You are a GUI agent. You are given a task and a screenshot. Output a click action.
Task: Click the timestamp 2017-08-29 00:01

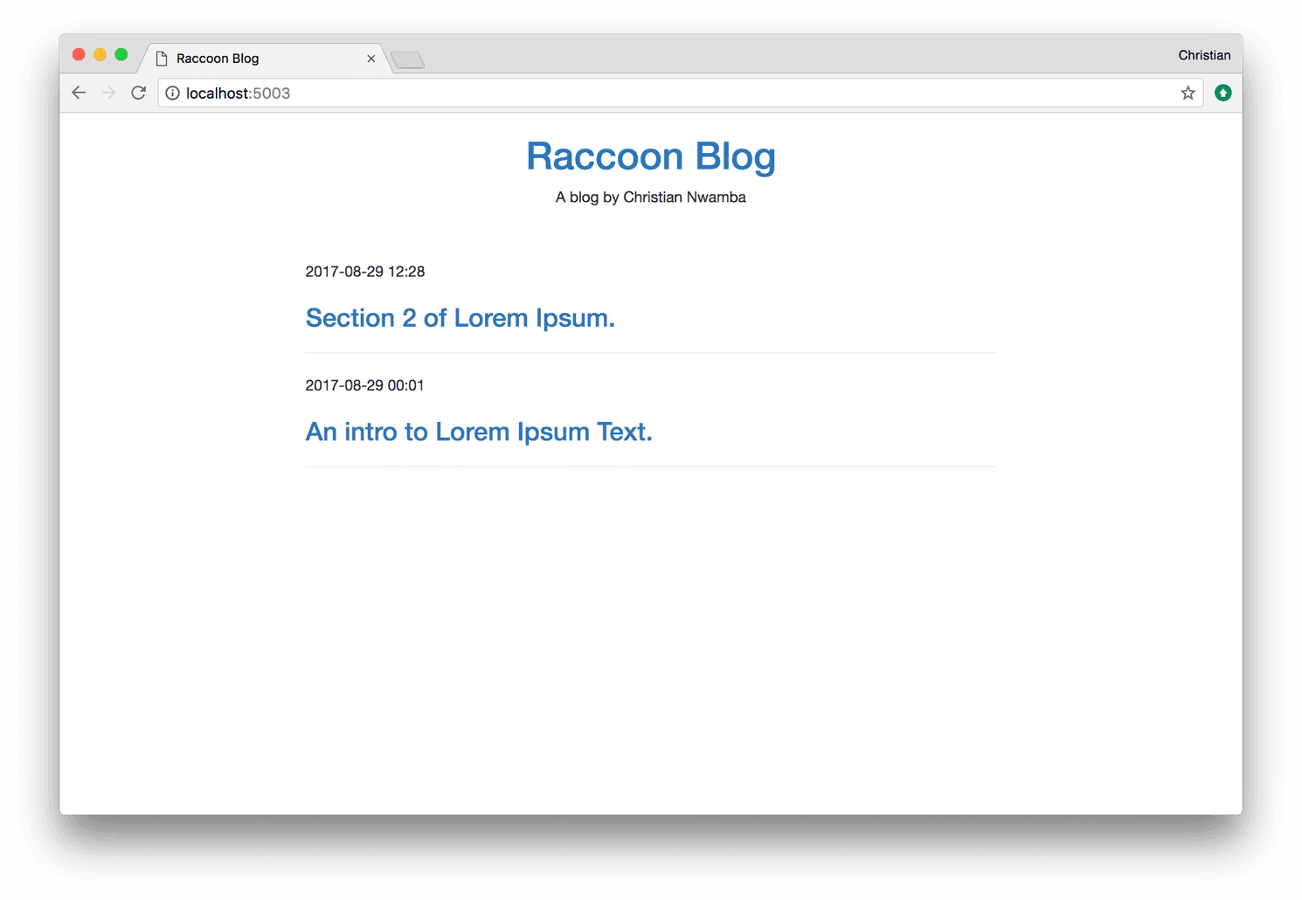tap(365, 384)
